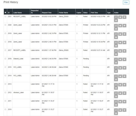Click the columns action icon for ID 2520
136x116 pixels.
click(x=124, y=26)
